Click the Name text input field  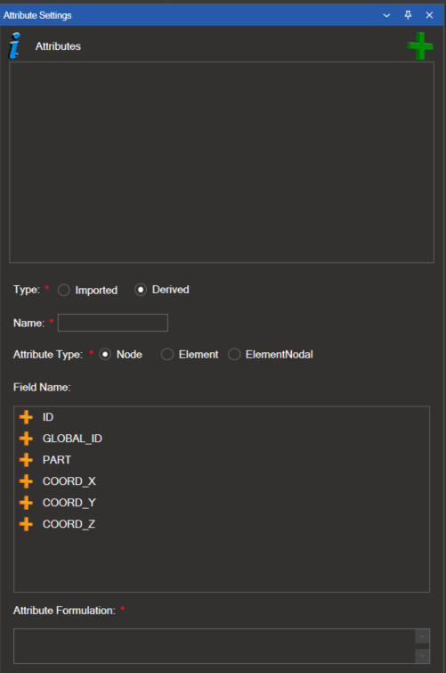(113, 323)
